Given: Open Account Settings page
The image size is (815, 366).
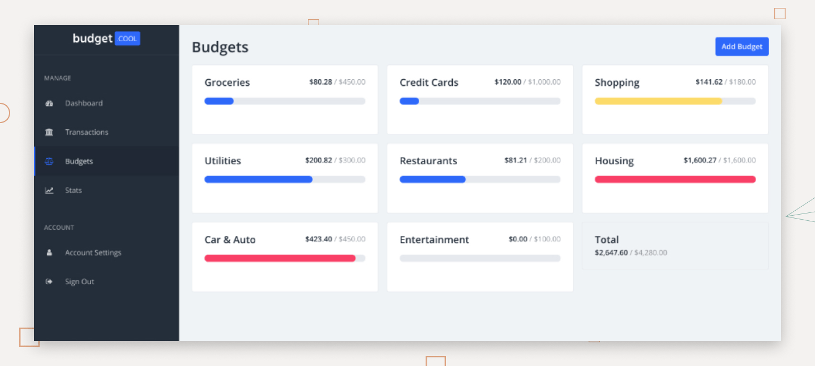Looking at the screenshot, I should (x=93, y=253).
